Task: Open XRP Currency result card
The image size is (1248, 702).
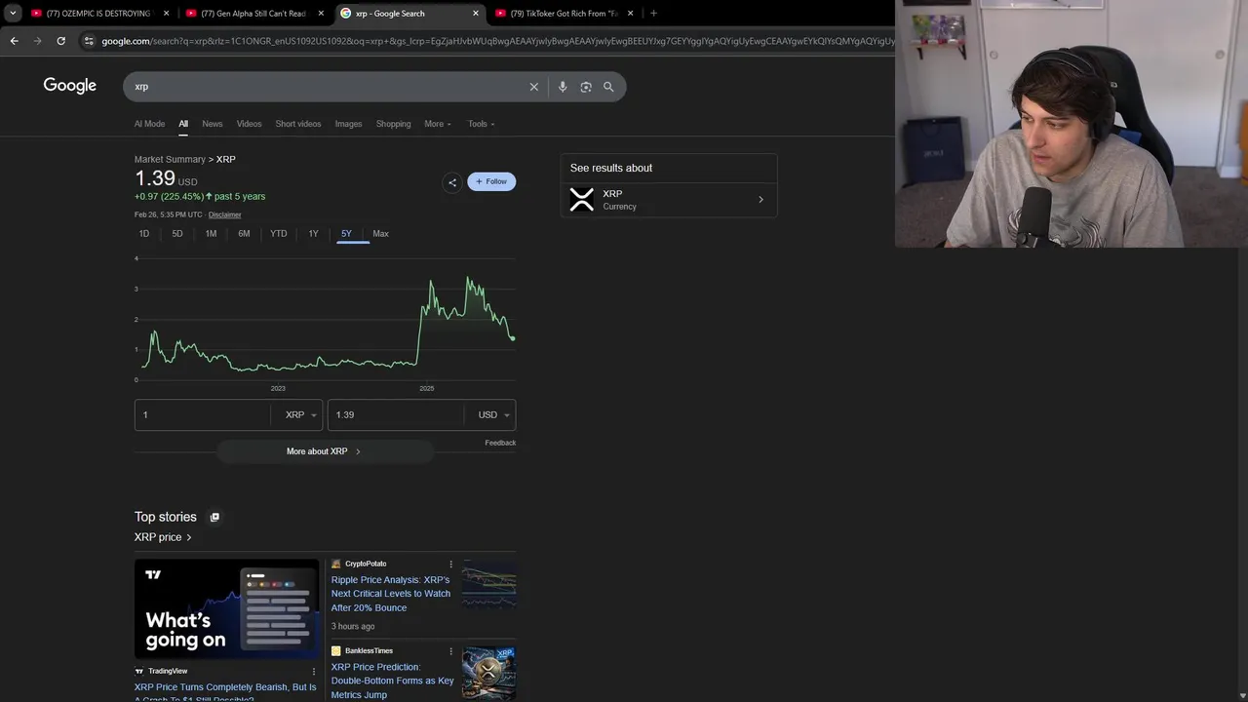Action: click(x=669, y=200)
